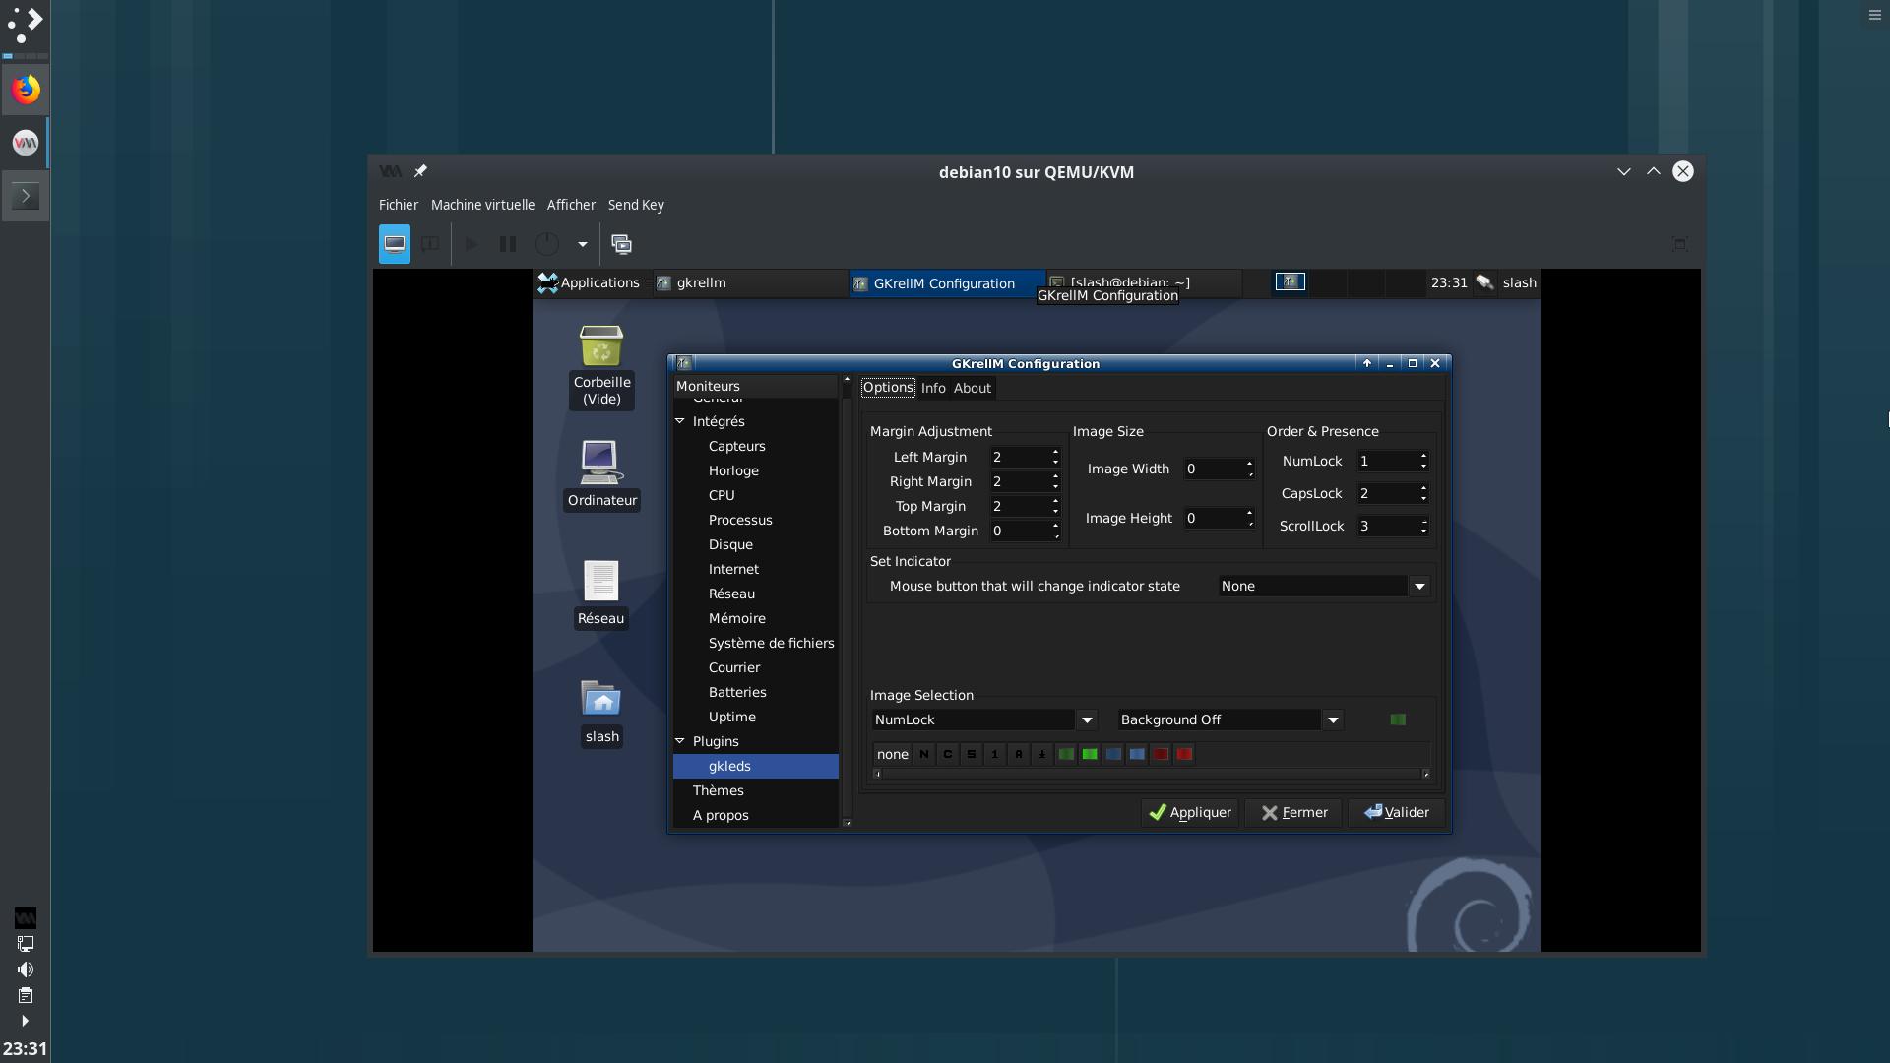Open the Fichier menu

[x=399, y=205]
